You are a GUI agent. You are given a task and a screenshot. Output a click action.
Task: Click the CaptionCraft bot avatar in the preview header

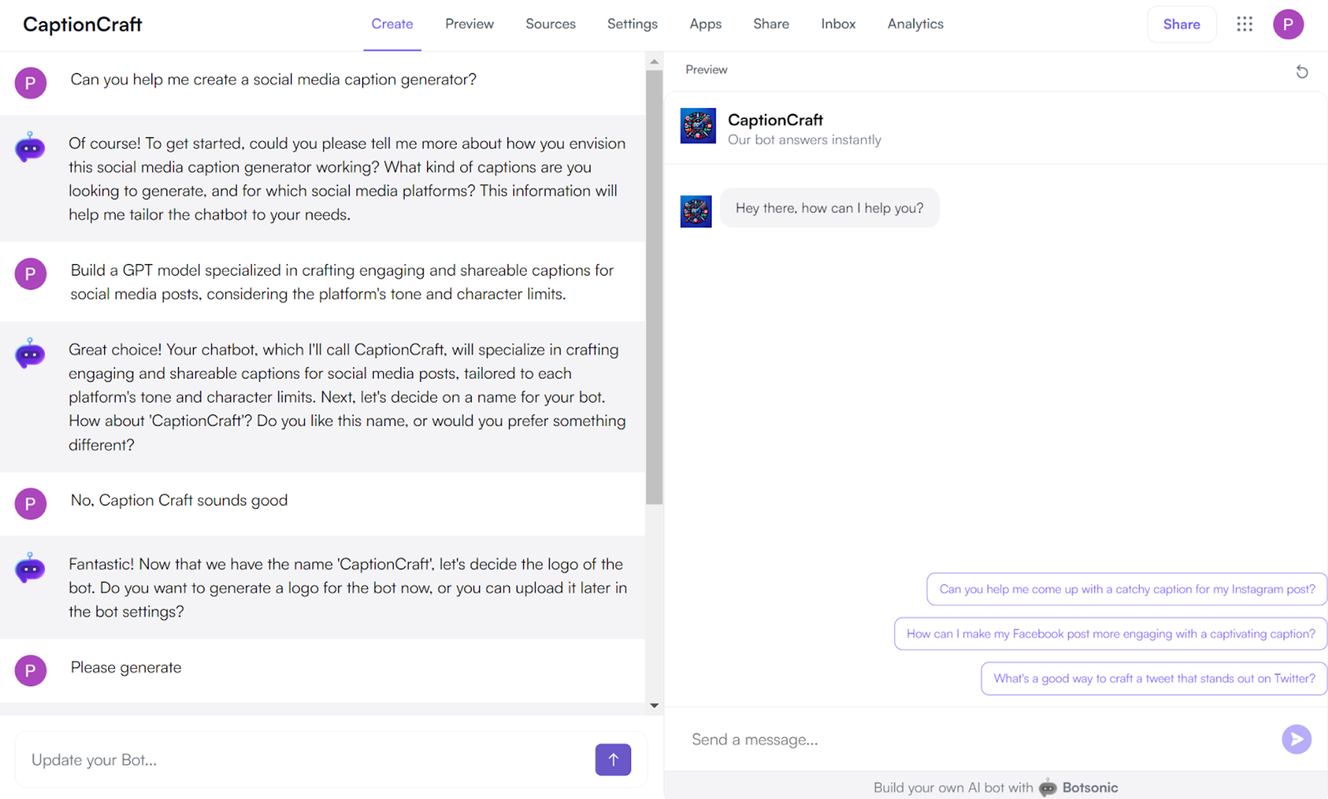698,126
